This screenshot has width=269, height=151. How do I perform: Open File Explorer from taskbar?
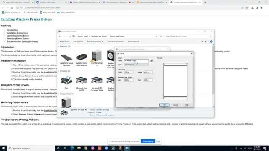pos(79,148)
